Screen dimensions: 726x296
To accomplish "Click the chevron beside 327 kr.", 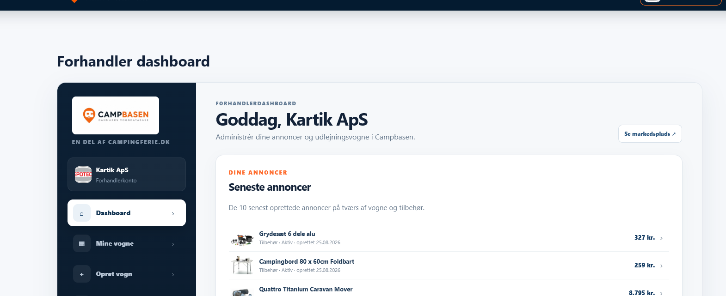I will [661, 238].
